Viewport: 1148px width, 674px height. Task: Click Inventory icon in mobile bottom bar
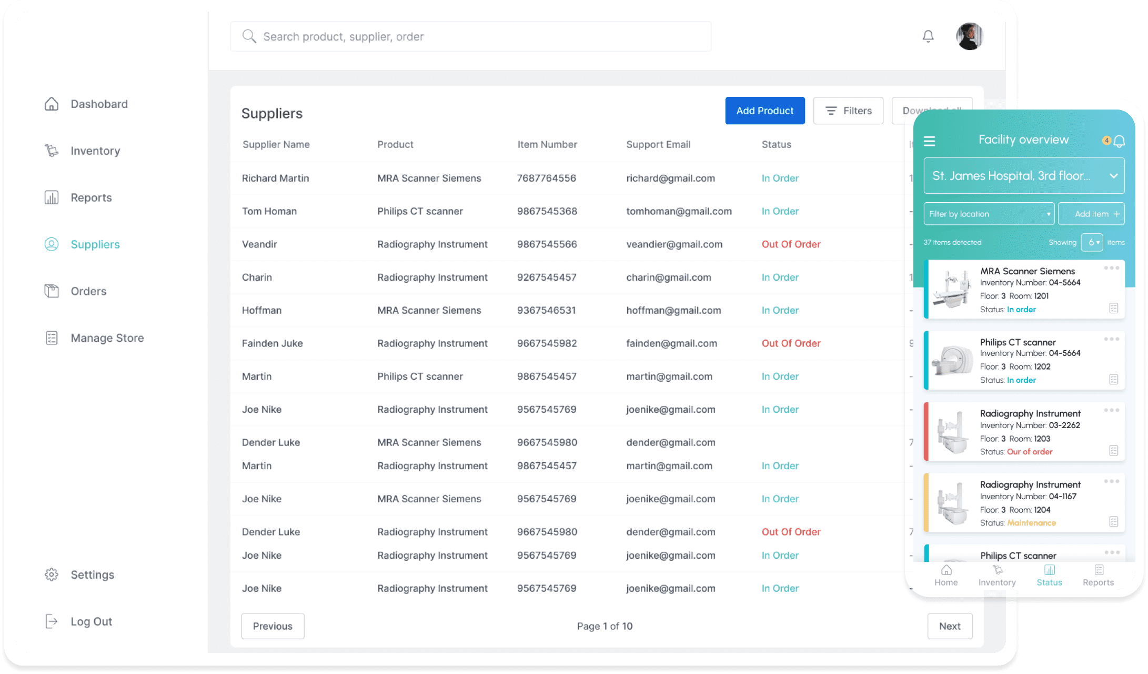[998, 570]
